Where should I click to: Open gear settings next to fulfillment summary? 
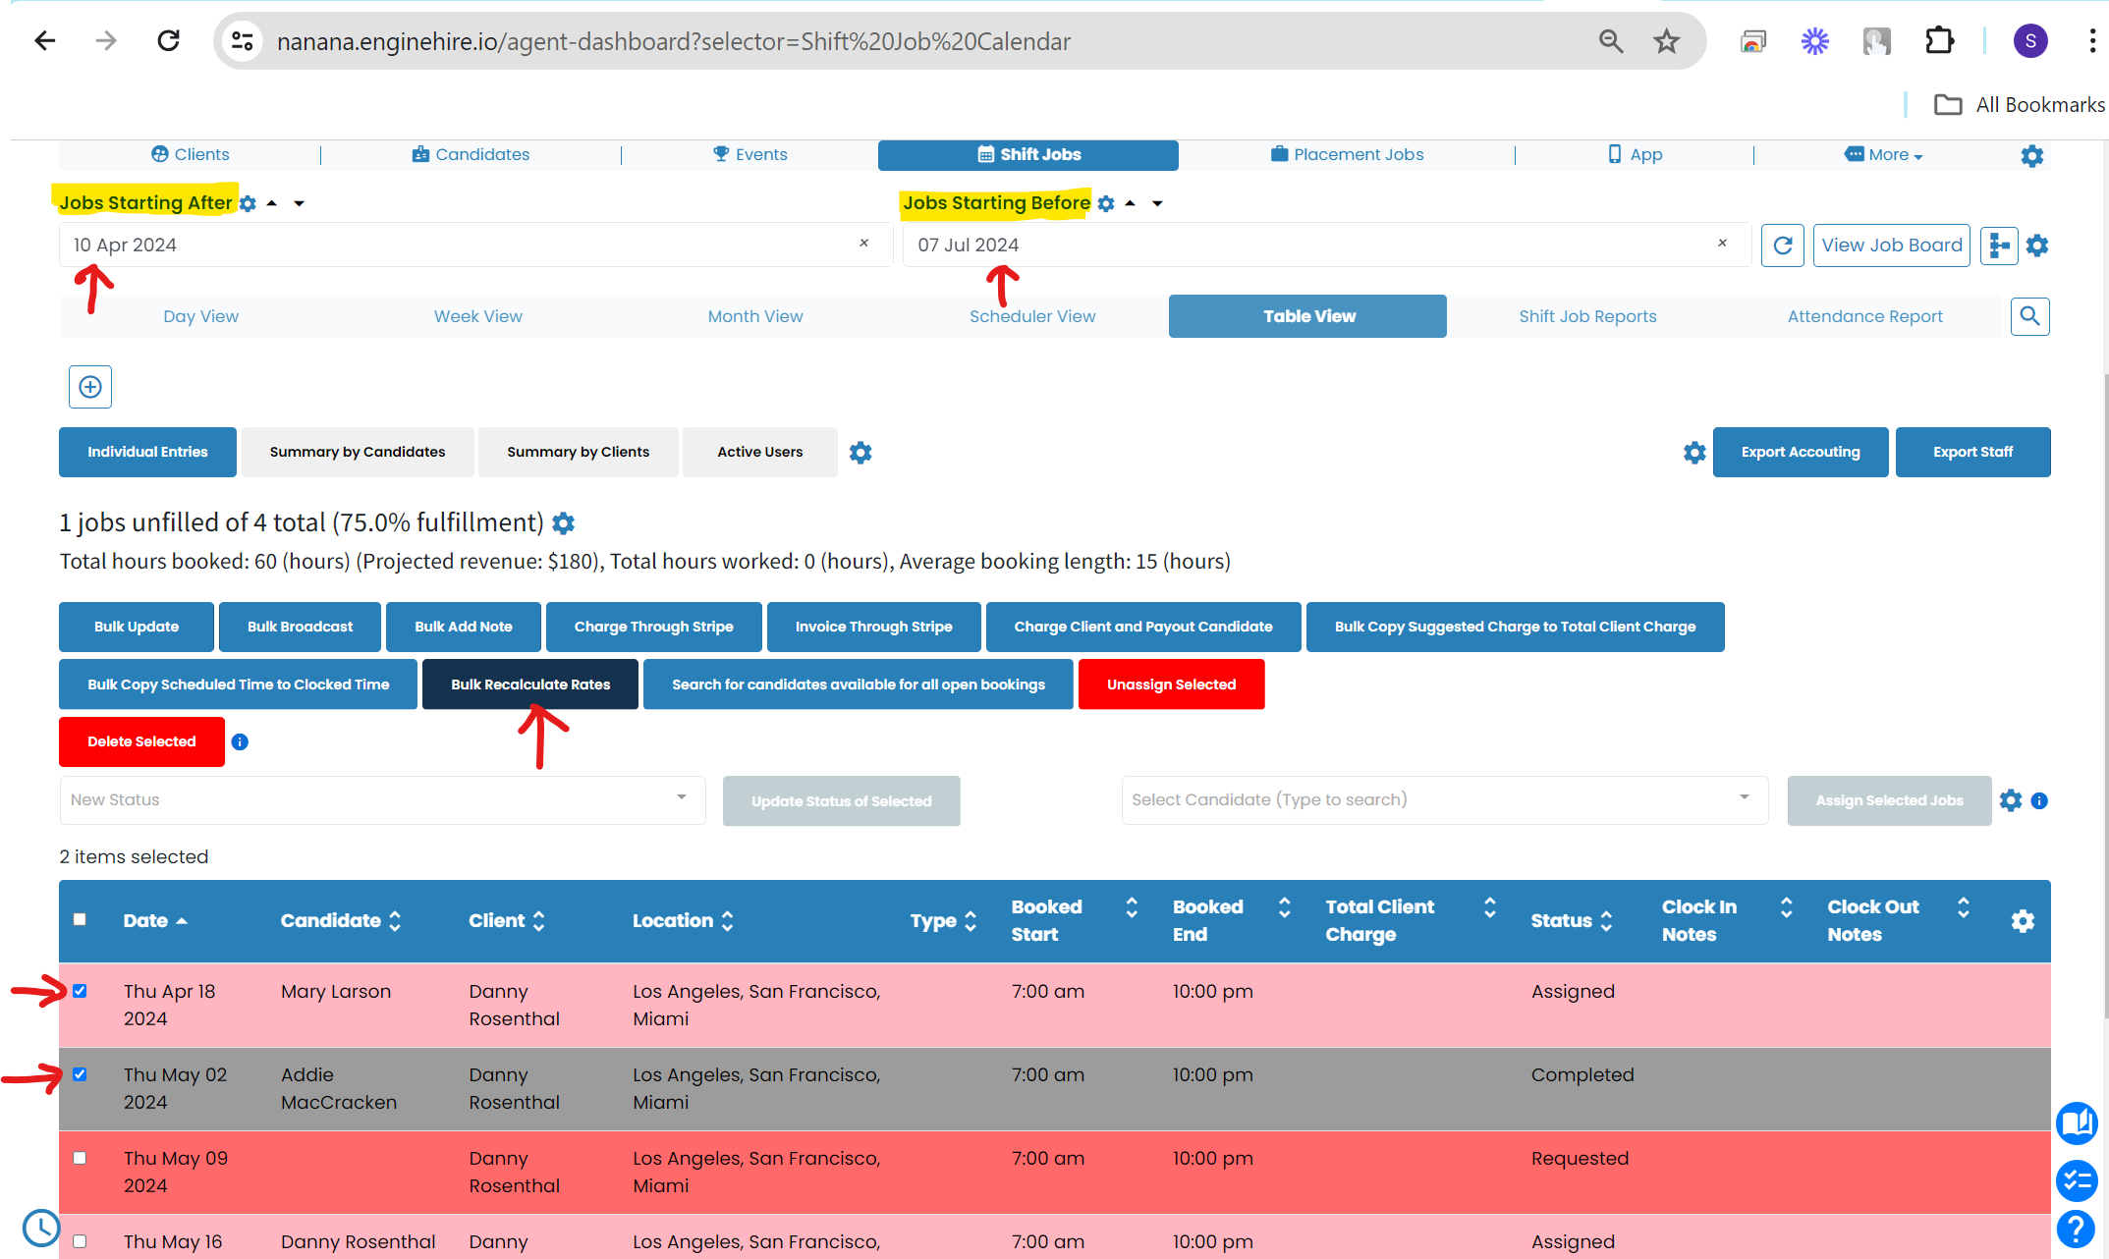point(564,523)
